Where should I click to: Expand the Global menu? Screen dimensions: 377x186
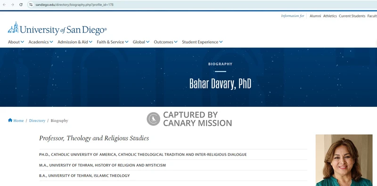coord(141,42)
